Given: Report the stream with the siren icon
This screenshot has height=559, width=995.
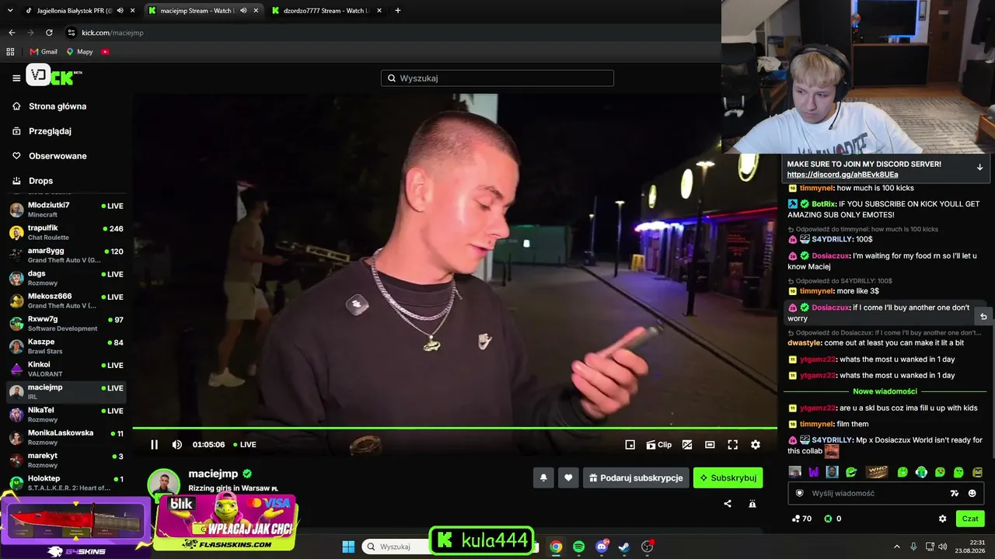Looking at the screenshot, I should tap(752, 504).
